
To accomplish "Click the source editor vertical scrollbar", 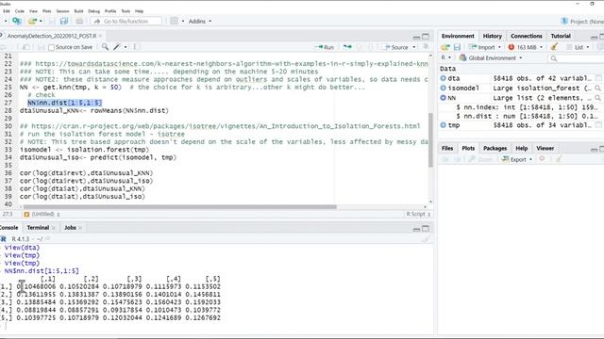I will (430, 140).
